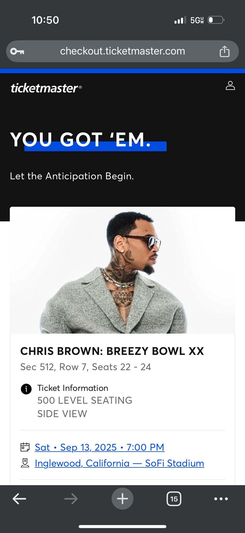245x533 pixels.
Task: Tap the Sec 512, Row 7 seat details
Action: pos(85,367)
